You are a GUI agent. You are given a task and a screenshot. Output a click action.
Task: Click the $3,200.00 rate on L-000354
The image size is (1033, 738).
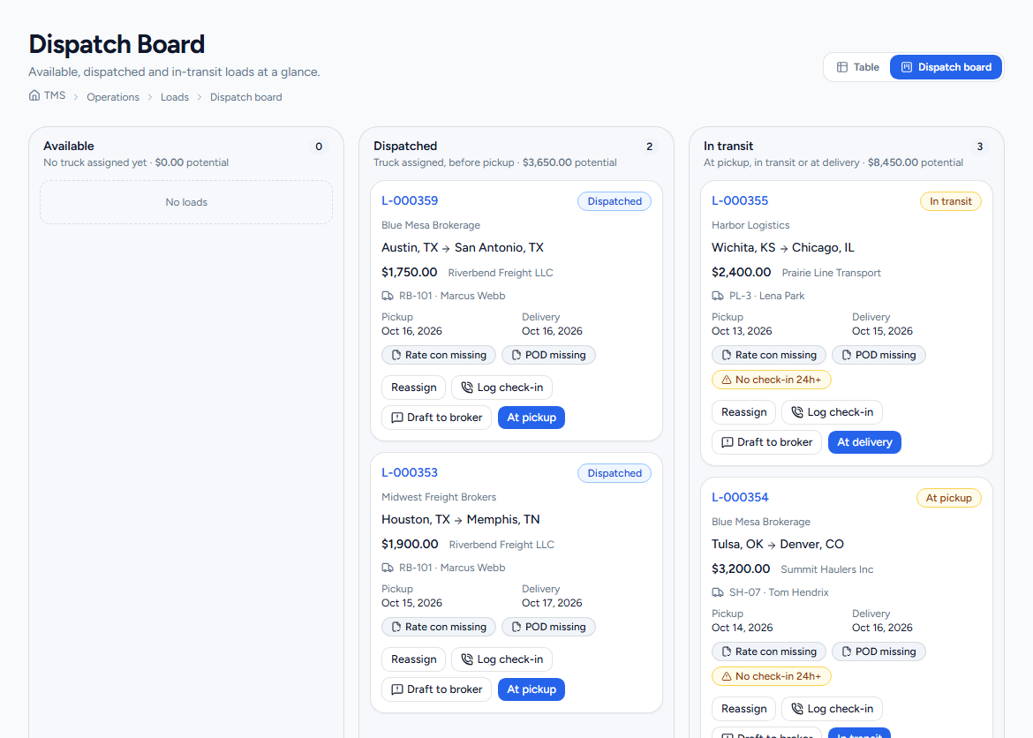click(741, 569)
